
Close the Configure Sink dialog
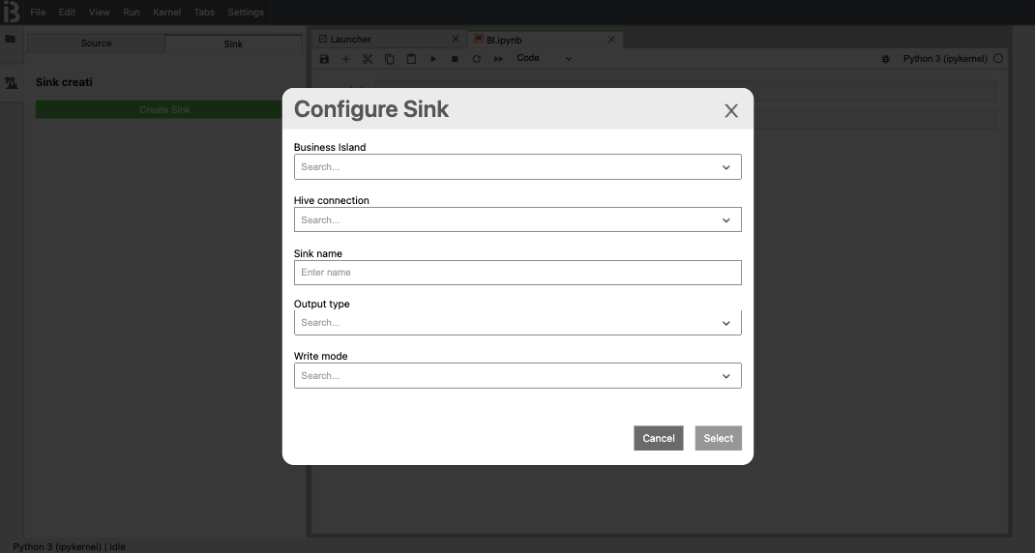[x=731, y=110]
